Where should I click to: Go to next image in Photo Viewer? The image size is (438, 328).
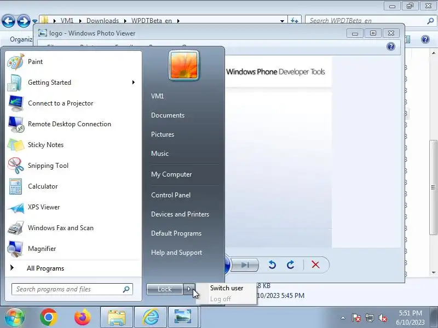pyautogui.click(x=245, y=265)
